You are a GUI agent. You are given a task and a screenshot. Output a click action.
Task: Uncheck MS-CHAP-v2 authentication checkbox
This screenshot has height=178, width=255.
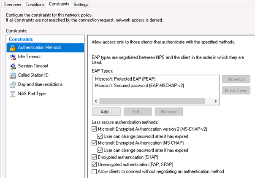[x=94, y=129]
